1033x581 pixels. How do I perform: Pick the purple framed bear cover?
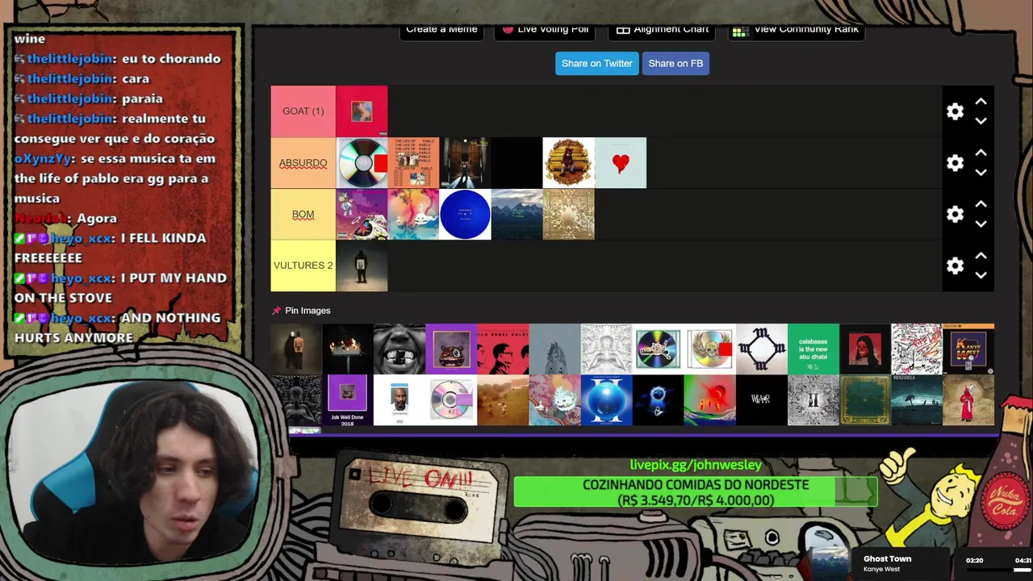click(x=451, y=349)
